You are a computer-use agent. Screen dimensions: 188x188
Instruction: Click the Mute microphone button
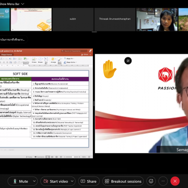(x=20, y=181)
